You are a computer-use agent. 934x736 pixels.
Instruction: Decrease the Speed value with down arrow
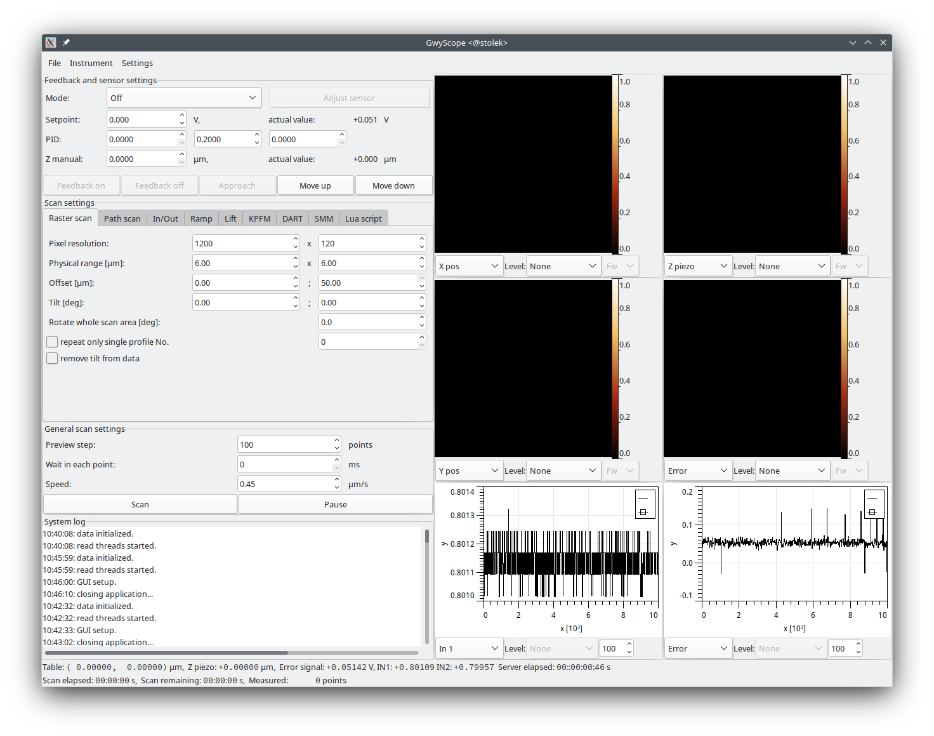[337, 488]
